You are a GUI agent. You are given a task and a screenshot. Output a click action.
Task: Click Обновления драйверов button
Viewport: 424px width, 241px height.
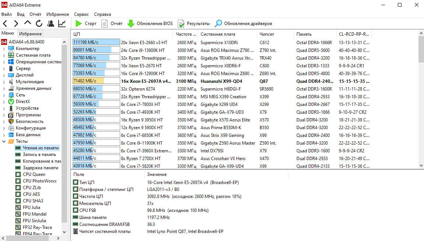point(243,24)
